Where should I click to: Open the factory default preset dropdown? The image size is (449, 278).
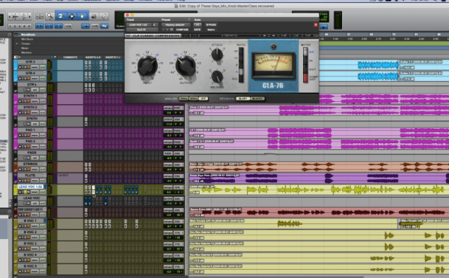176,25
